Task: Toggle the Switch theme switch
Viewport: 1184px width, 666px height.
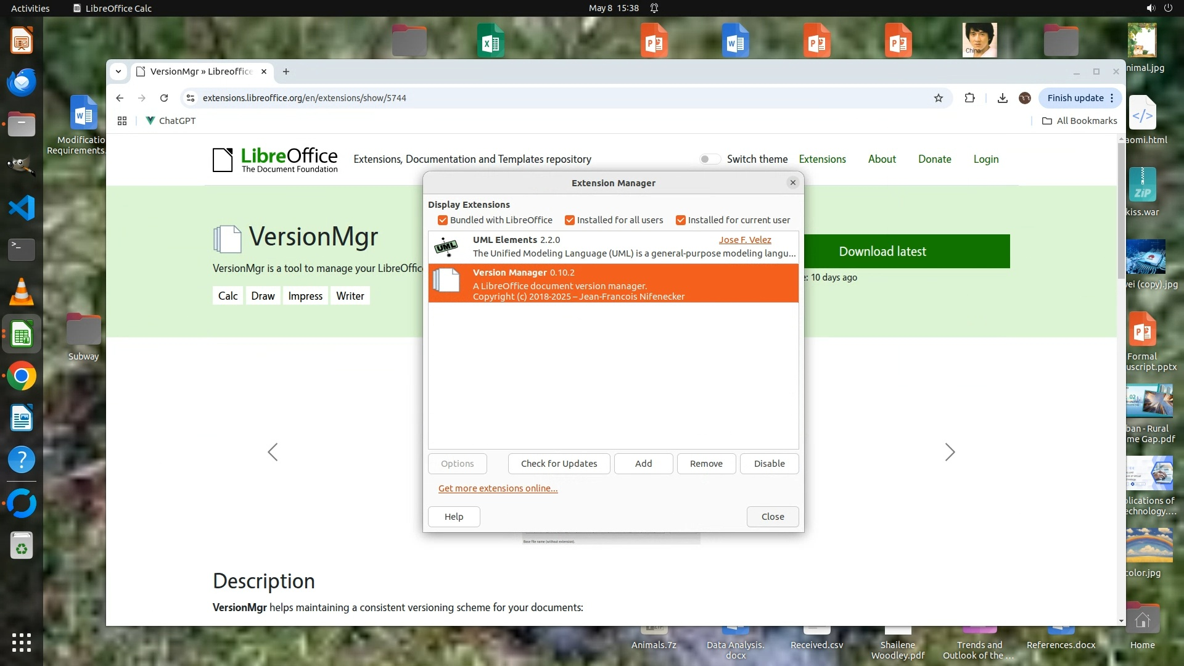Action: pos(710,159)
